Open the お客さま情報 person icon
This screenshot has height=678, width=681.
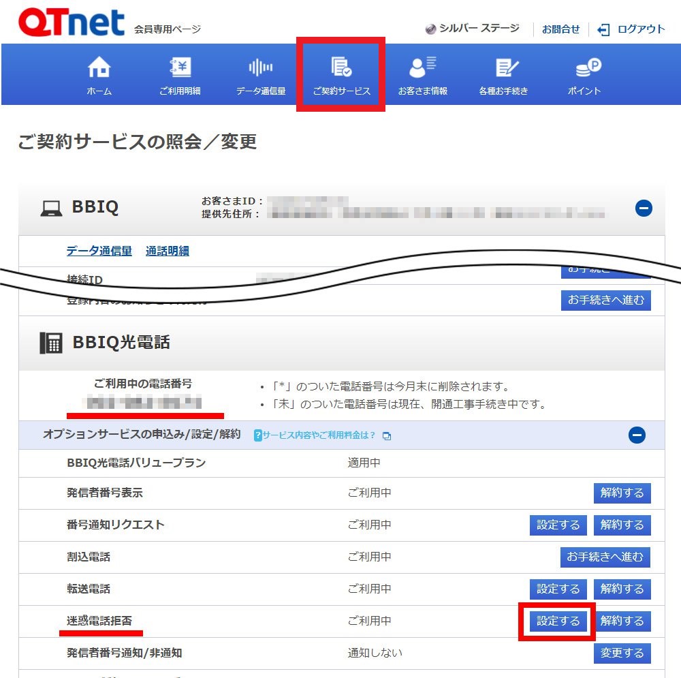point(423,67)
